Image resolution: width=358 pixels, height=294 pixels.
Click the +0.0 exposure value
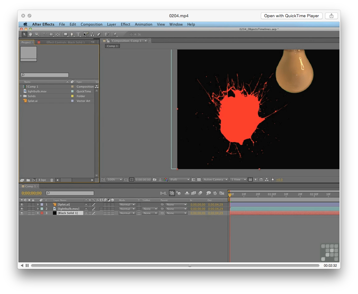click(x=279, y=180)
